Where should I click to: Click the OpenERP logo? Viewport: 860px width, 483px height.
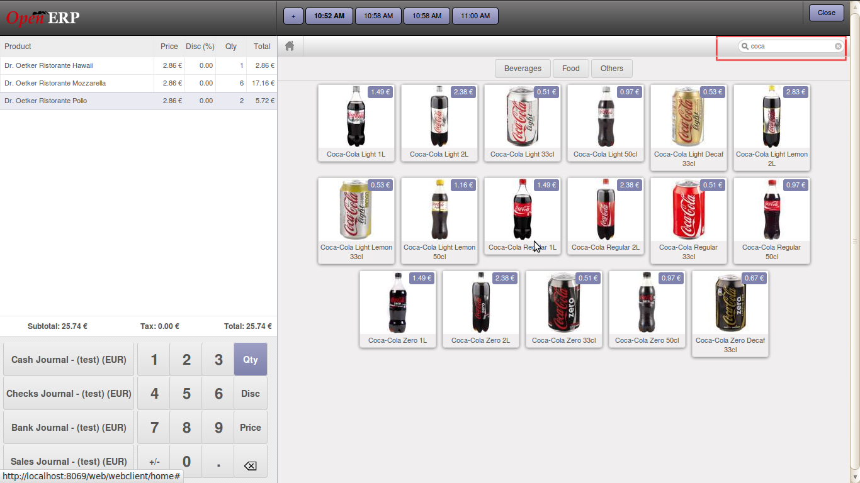[42, 18]
